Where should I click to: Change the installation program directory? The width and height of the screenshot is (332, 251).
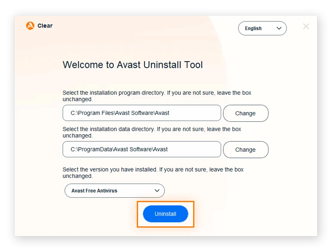coord(246,113)
